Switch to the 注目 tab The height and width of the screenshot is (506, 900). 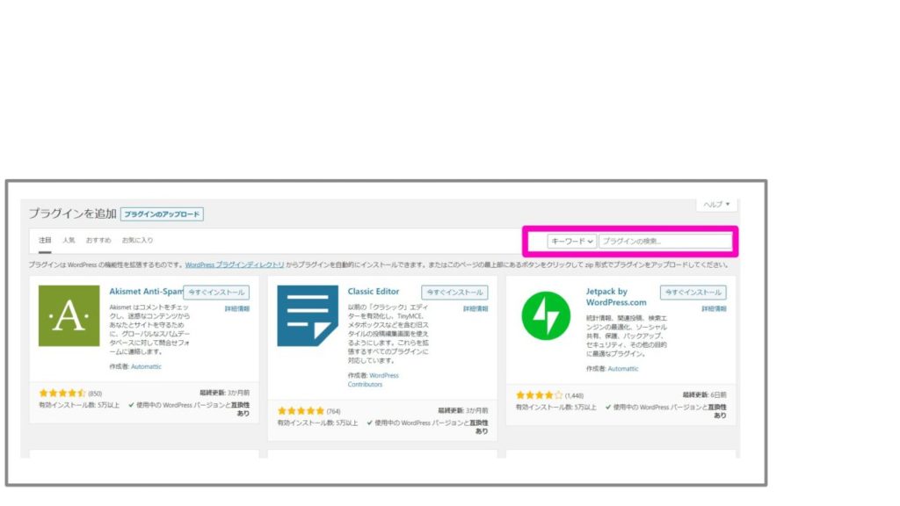coord(45,241)
